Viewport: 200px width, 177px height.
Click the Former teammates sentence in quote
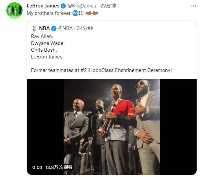click(x=101, y=70)
